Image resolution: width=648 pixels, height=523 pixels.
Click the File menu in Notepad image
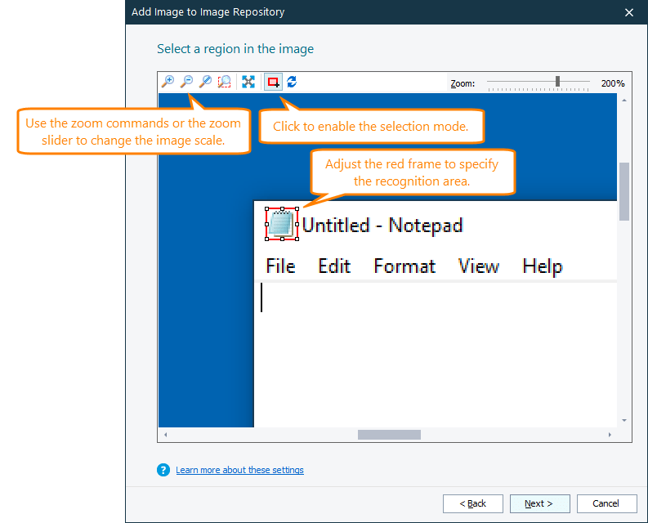pyautogui.click(x=280, y=266)
